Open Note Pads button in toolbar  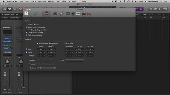coord(155,9)
